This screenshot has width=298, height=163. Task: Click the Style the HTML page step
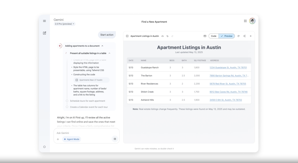(88, 69)
